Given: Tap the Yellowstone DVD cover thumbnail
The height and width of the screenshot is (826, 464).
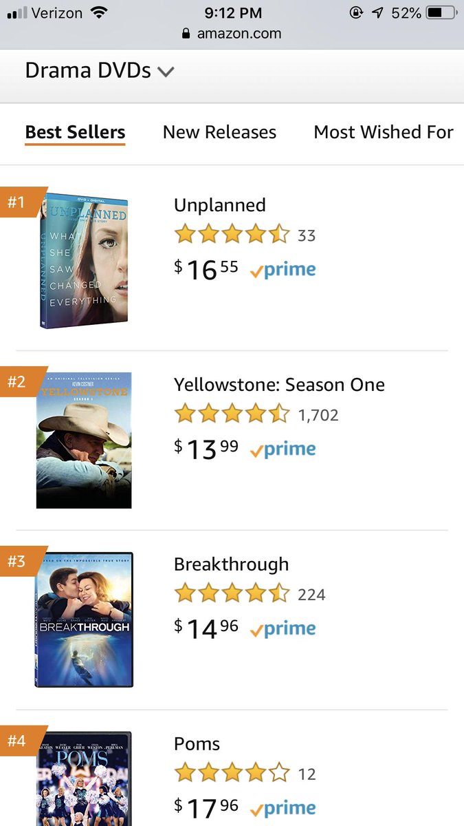Looking at the screenshot, I should point(84,441).
